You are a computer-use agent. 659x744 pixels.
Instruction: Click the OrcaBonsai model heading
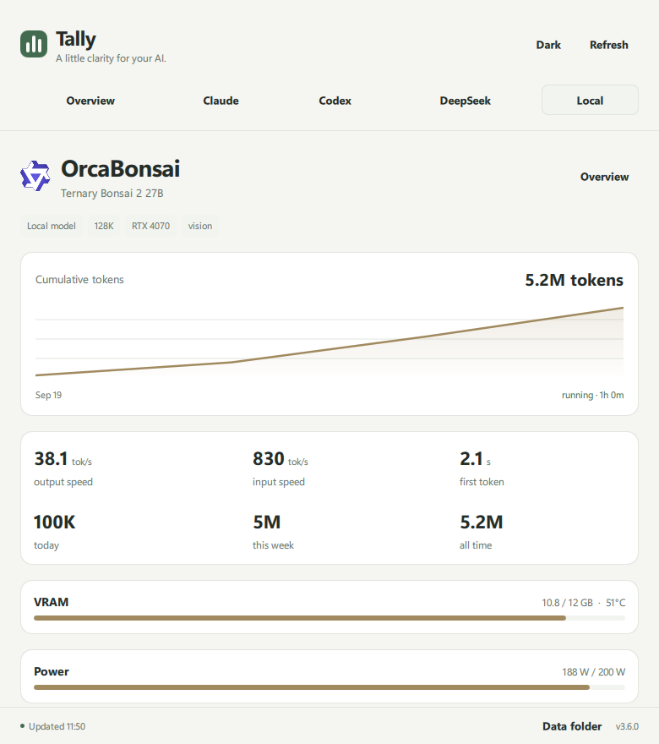(x=121, y=169)
